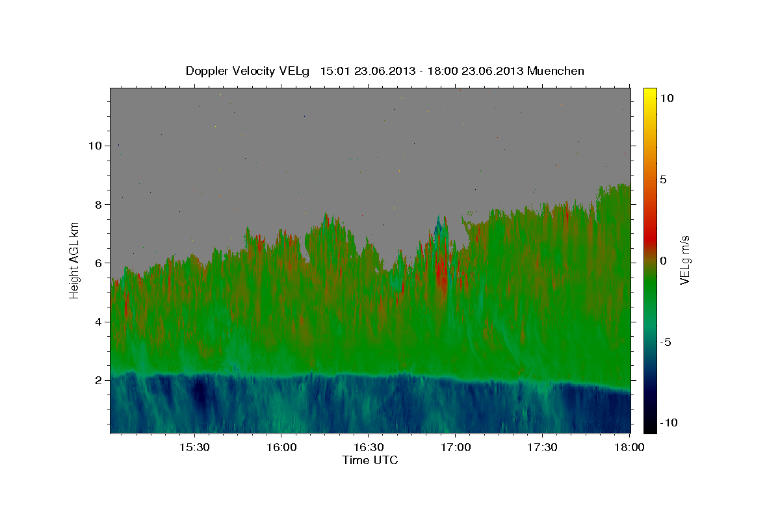Screen dimensions: 780x520
Task: Click the '17:00' time tick label
Action: [455, 447]
